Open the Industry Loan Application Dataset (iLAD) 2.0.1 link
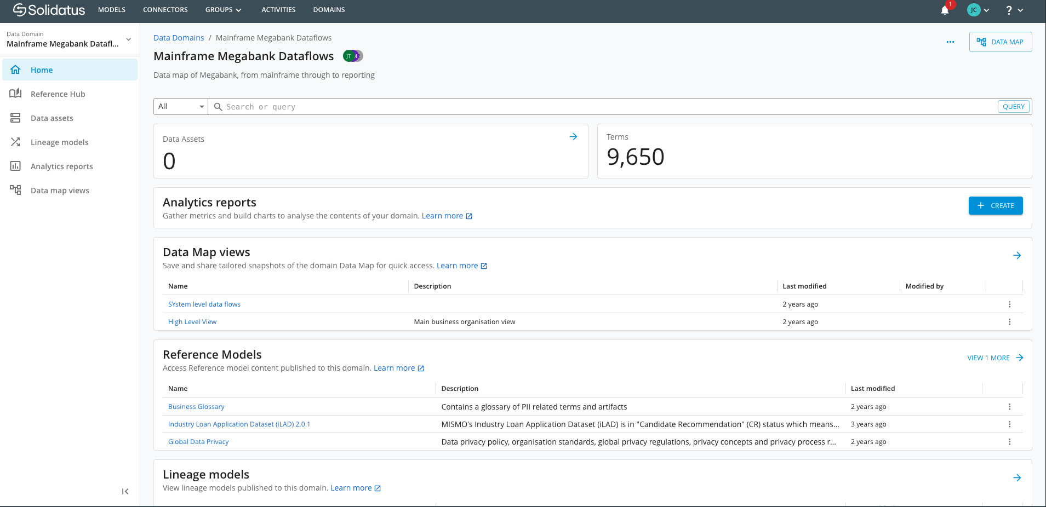This screenshot has width=1046, height=507. pos(239,424)
